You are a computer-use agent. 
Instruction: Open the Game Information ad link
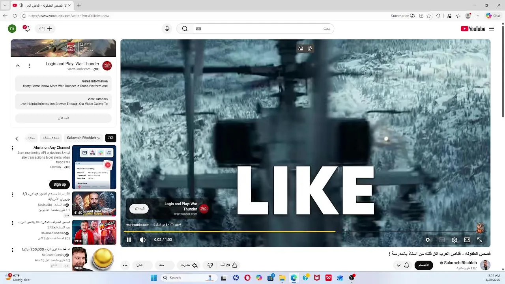(x=64, y=84)
